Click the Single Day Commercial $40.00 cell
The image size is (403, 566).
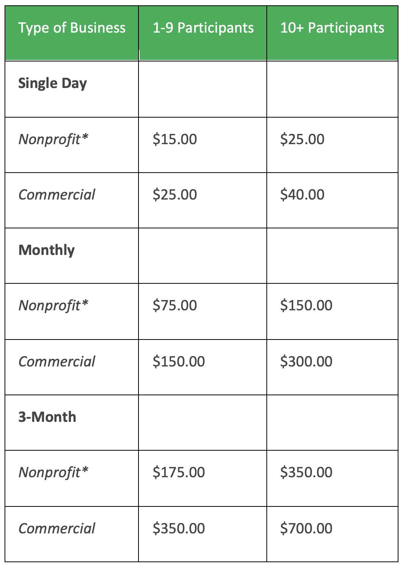click(302, 195)
